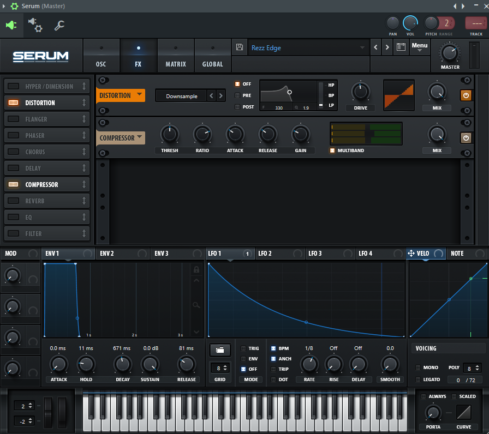489x434 pixels.
Task: Enable the LEGATO voicing checkbox
Action: (x=418, y=379)
